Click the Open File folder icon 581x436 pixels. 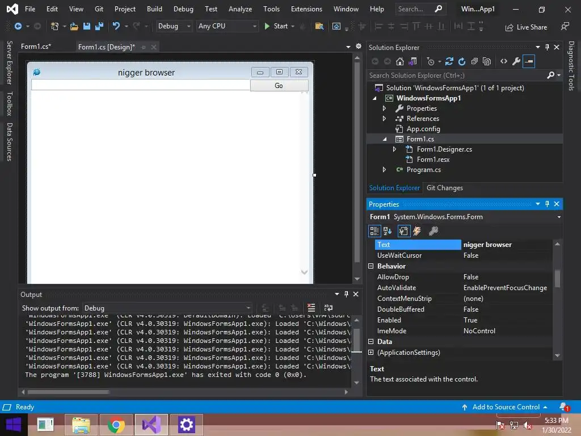pos(74,26)
